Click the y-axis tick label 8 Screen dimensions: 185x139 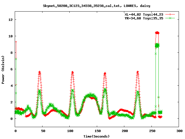point(12,53)
